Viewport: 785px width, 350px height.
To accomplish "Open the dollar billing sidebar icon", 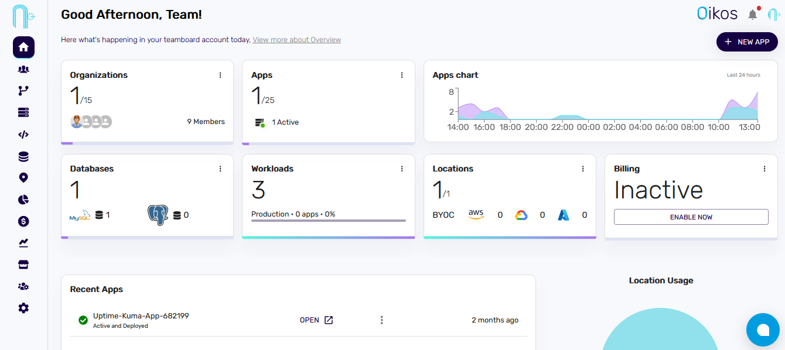I will [x=23, y=221].
